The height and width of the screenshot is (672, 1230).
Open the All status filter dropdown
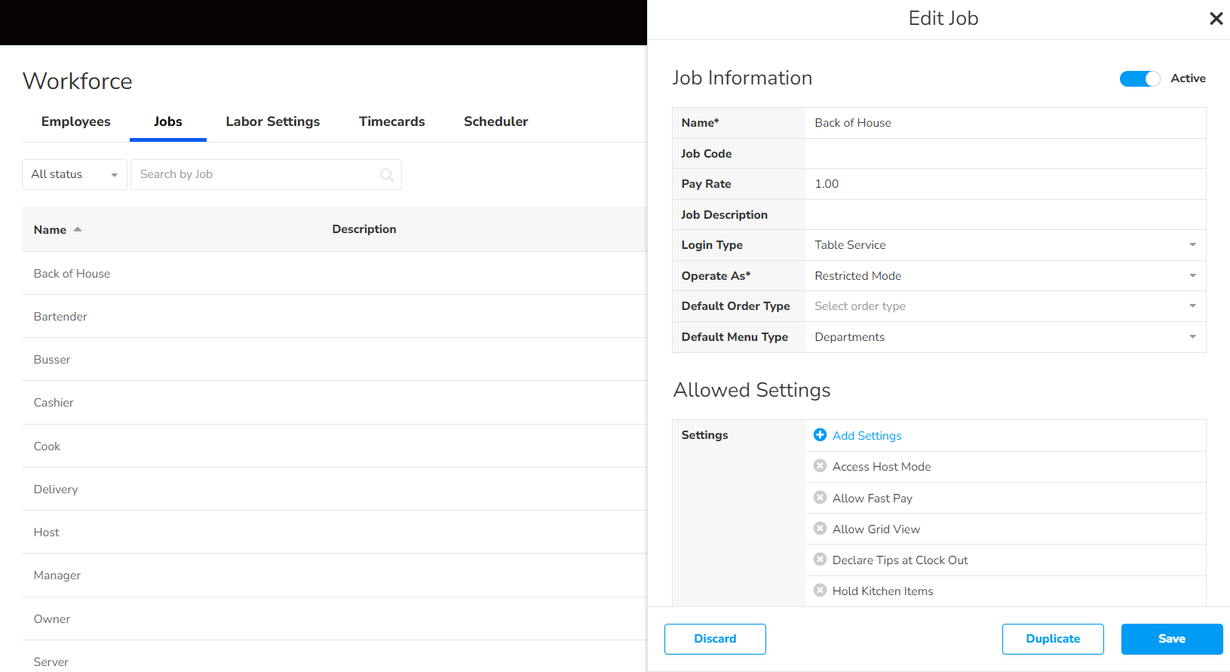tap(74, 174)
